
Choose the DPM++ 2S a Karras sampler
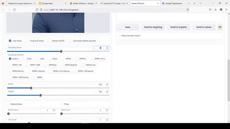pos(60,71)
